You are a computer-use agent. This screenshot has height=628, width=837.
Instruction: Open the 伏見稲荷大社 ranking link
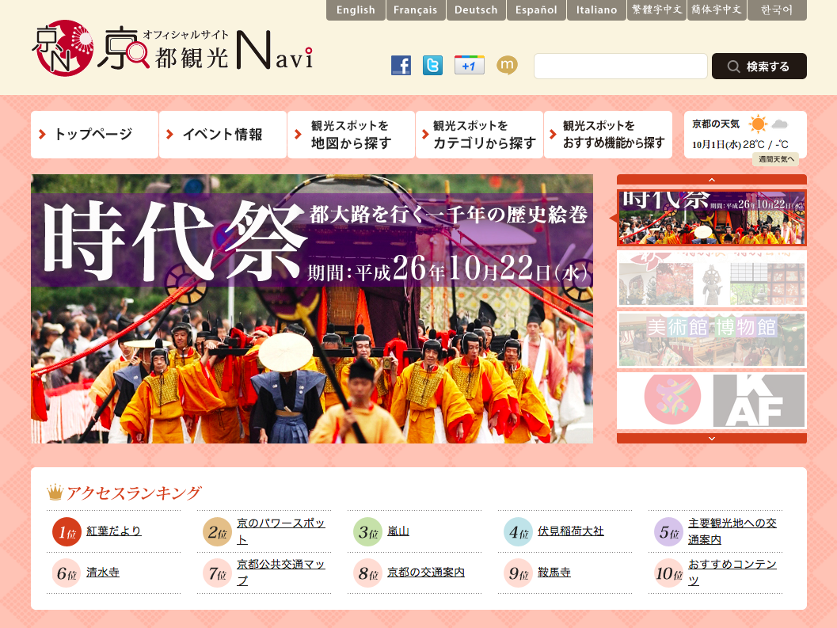[x=571, y=531]
